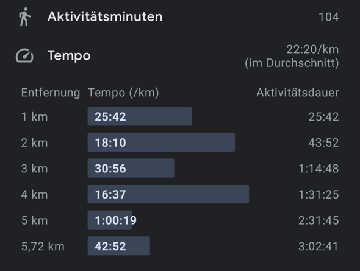Tap the 3:02:41 total duration

(319, 247)
